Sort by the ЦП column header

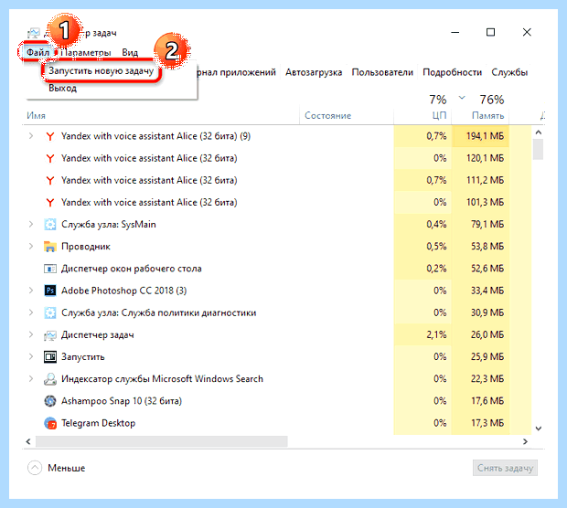tap(439, 116)
